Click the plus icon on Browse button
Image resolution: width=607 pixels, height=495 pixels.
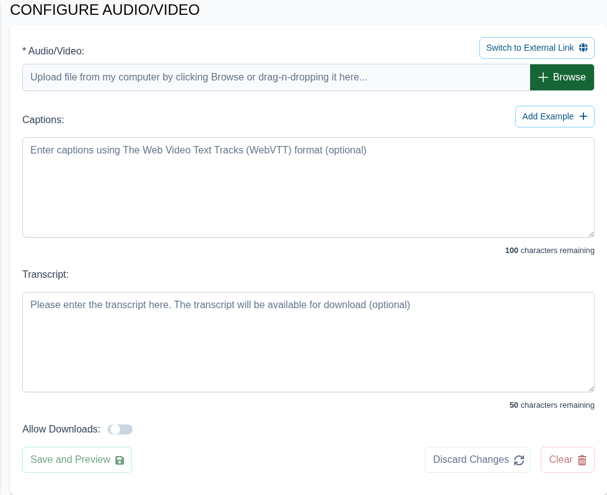coord(543,77)
